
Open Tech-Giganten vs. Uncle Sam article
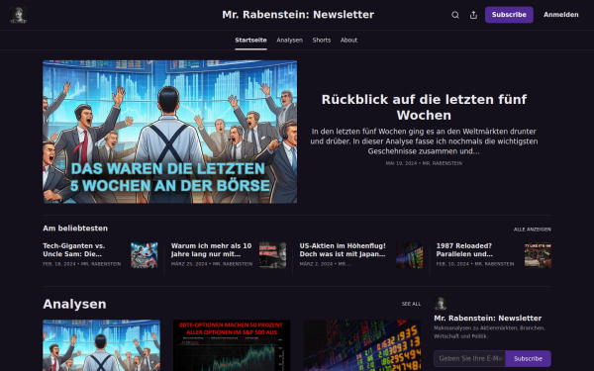pyautogui.click(x=74, y=250)
